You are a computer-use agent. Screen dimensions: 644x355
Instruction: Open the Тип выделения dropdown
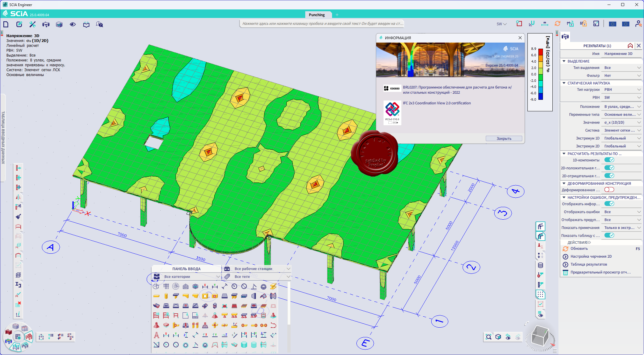(x=622, y=68)
